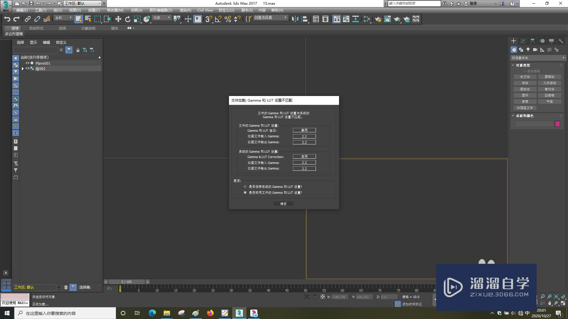
Task: Open the Display panel tab icon
Action: click(551, 41)
